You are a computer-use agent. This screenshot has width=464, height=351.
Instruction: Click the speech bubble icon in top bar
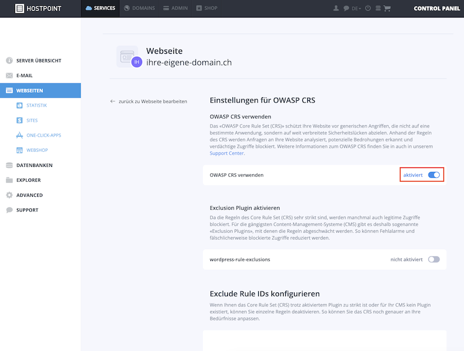(x=346, y=8)
